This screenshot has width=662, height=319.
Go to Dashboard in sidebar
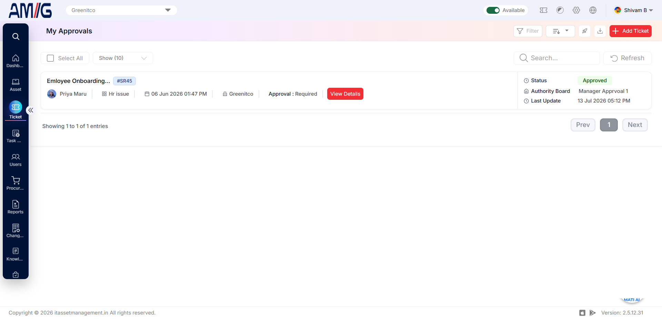pos(16,61)
